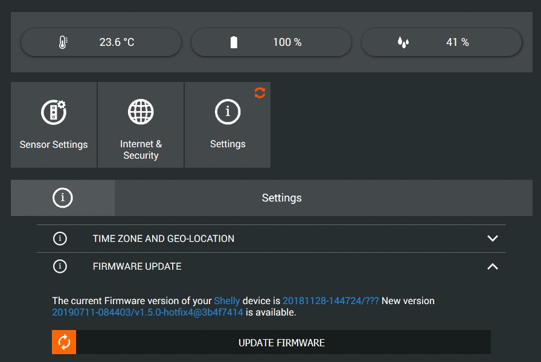This screenshot has height=362, width=541.
Task: Click the orange update indicator on Settings tile
Action: pyautogui.click(x=260, y=93)
